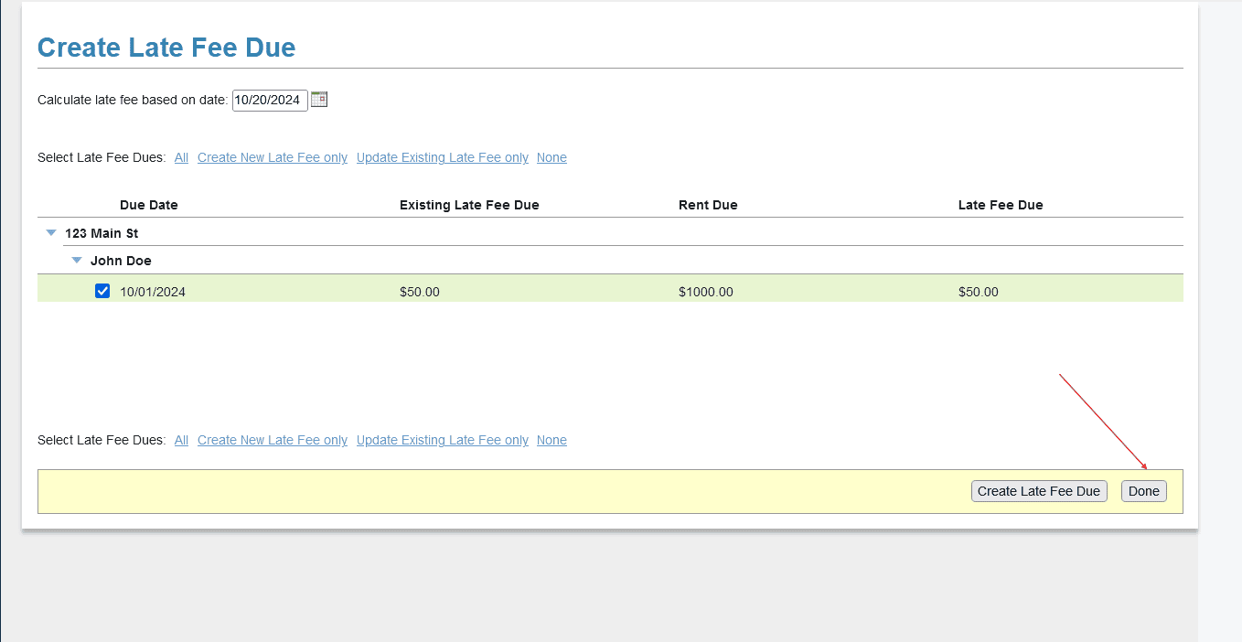The image size is (1242, 642).
Task: Pick 'Update Existing Late Fee only' above table
Action: (x=443, y=157)
